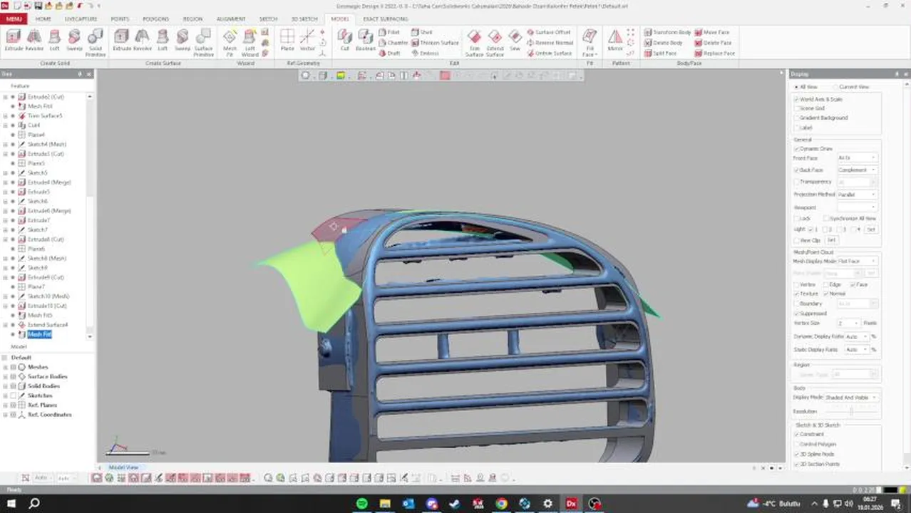
Task: Apply the Fillet tool
Action: [x=388, y=32]
